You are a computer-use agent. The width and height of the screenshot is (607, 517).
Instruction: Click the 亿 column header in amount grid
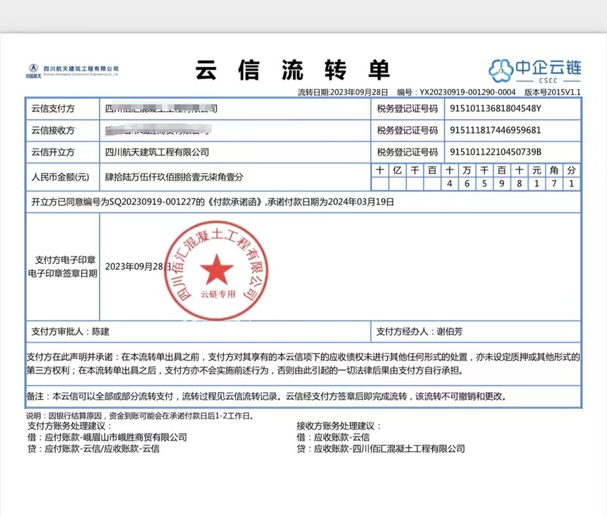(397, 170)
